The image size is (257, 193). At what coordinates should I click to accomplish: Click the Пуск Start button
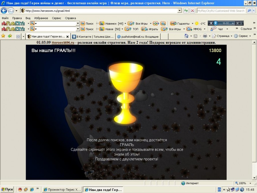click(x=7, y=189)
